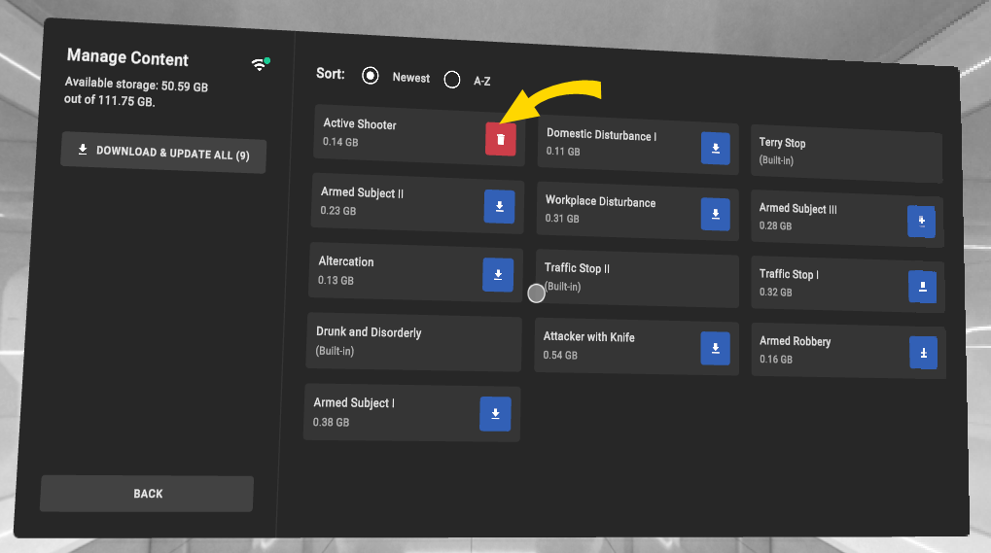Select the Drunk and Disorderly tile
Viewport: 991px width, 553px height.
[x=413, y=340]
